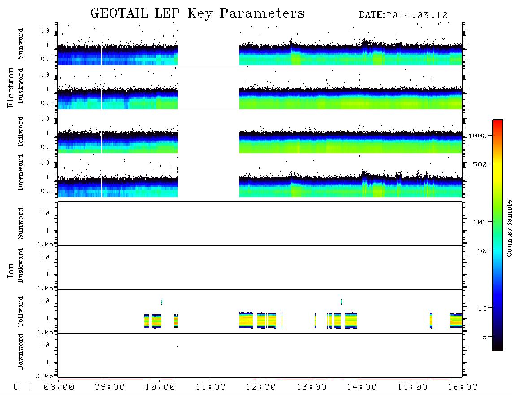
Task: Click the Ion "Tailward" panel label
Action: [21, 312]
